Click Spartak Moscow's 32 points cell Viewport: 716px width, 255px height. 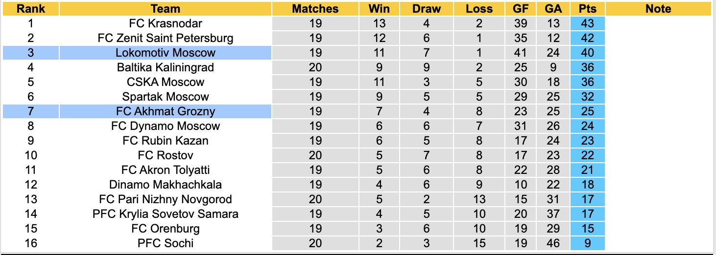pos(587,97)
